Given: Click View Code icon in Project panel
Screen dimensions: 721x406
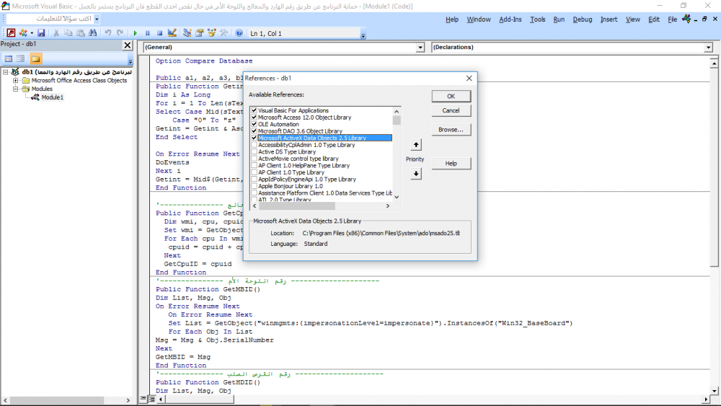Looking at the screenshot, I should (x=8, y=59).
